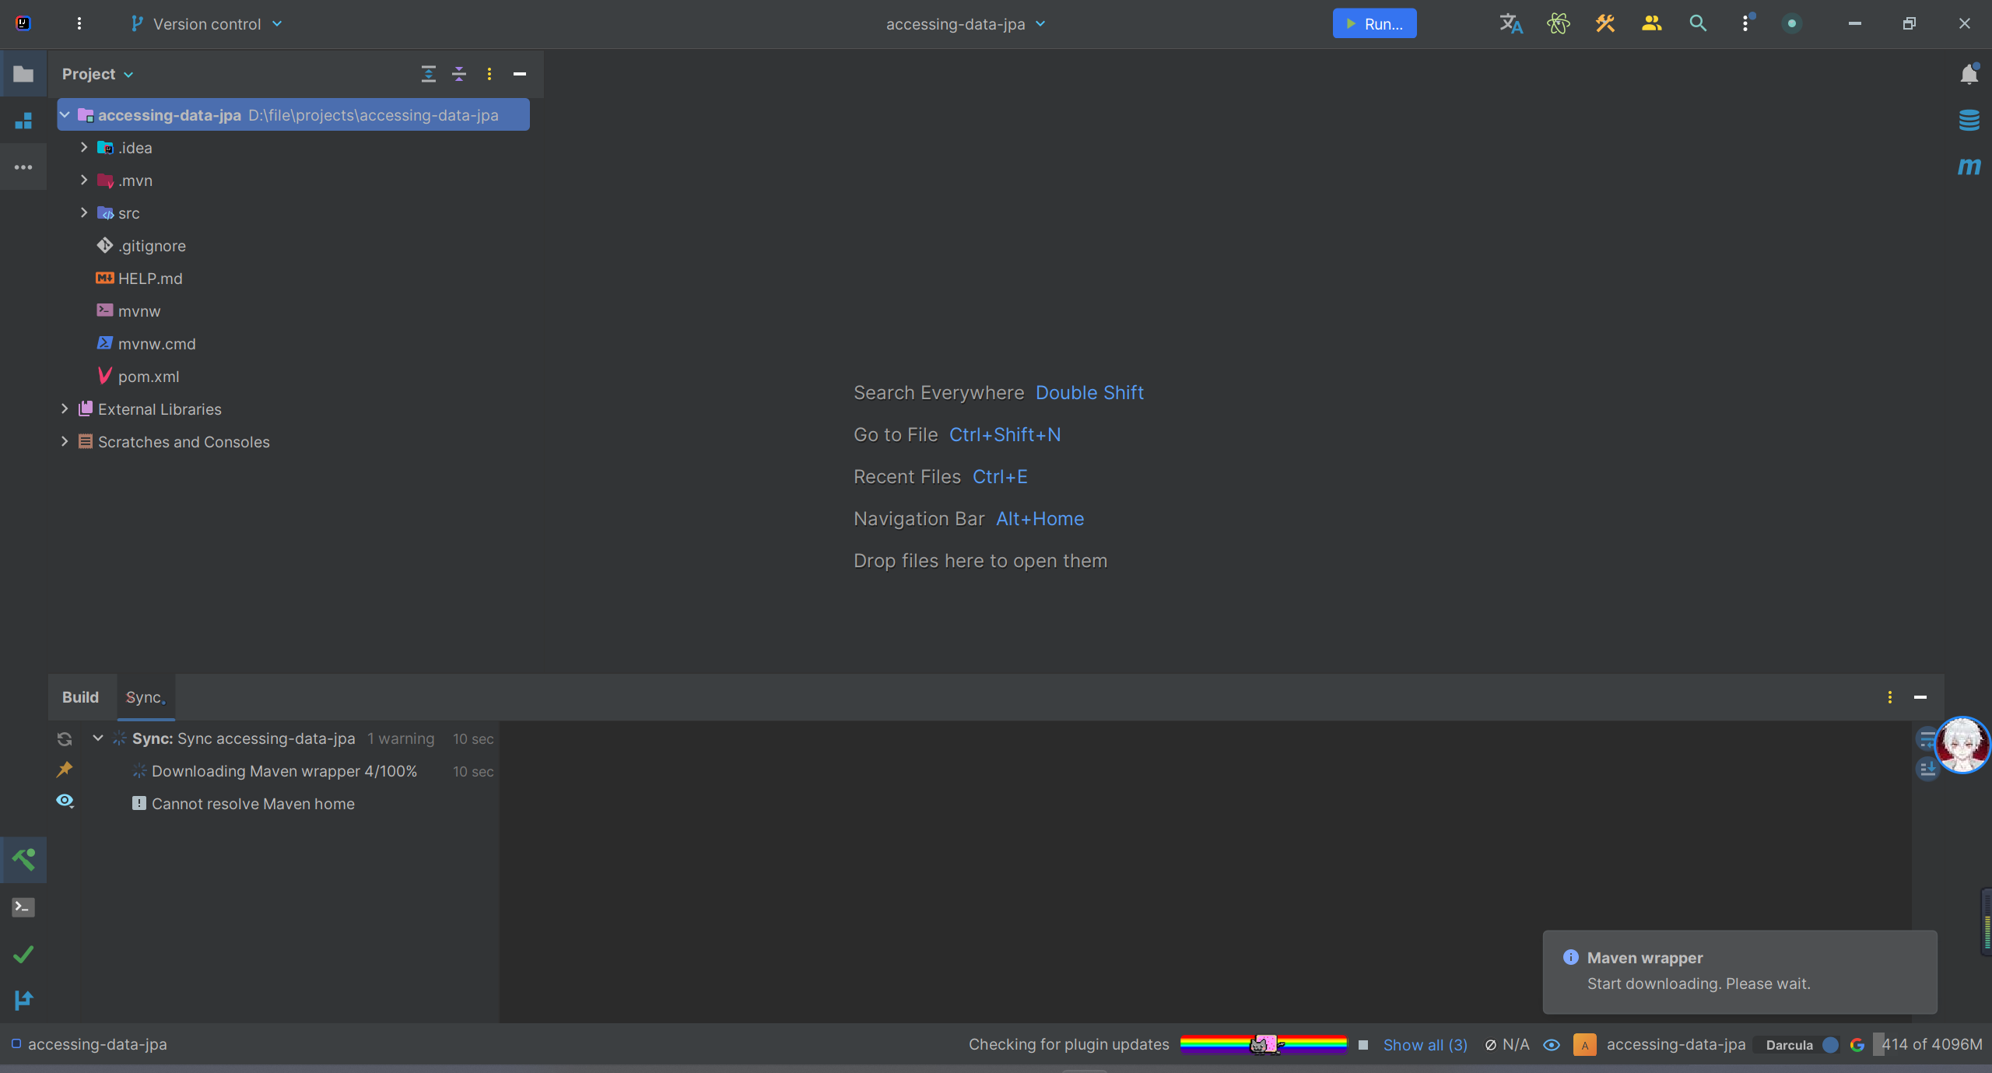Switch to the Sync tab

(145, 697)
